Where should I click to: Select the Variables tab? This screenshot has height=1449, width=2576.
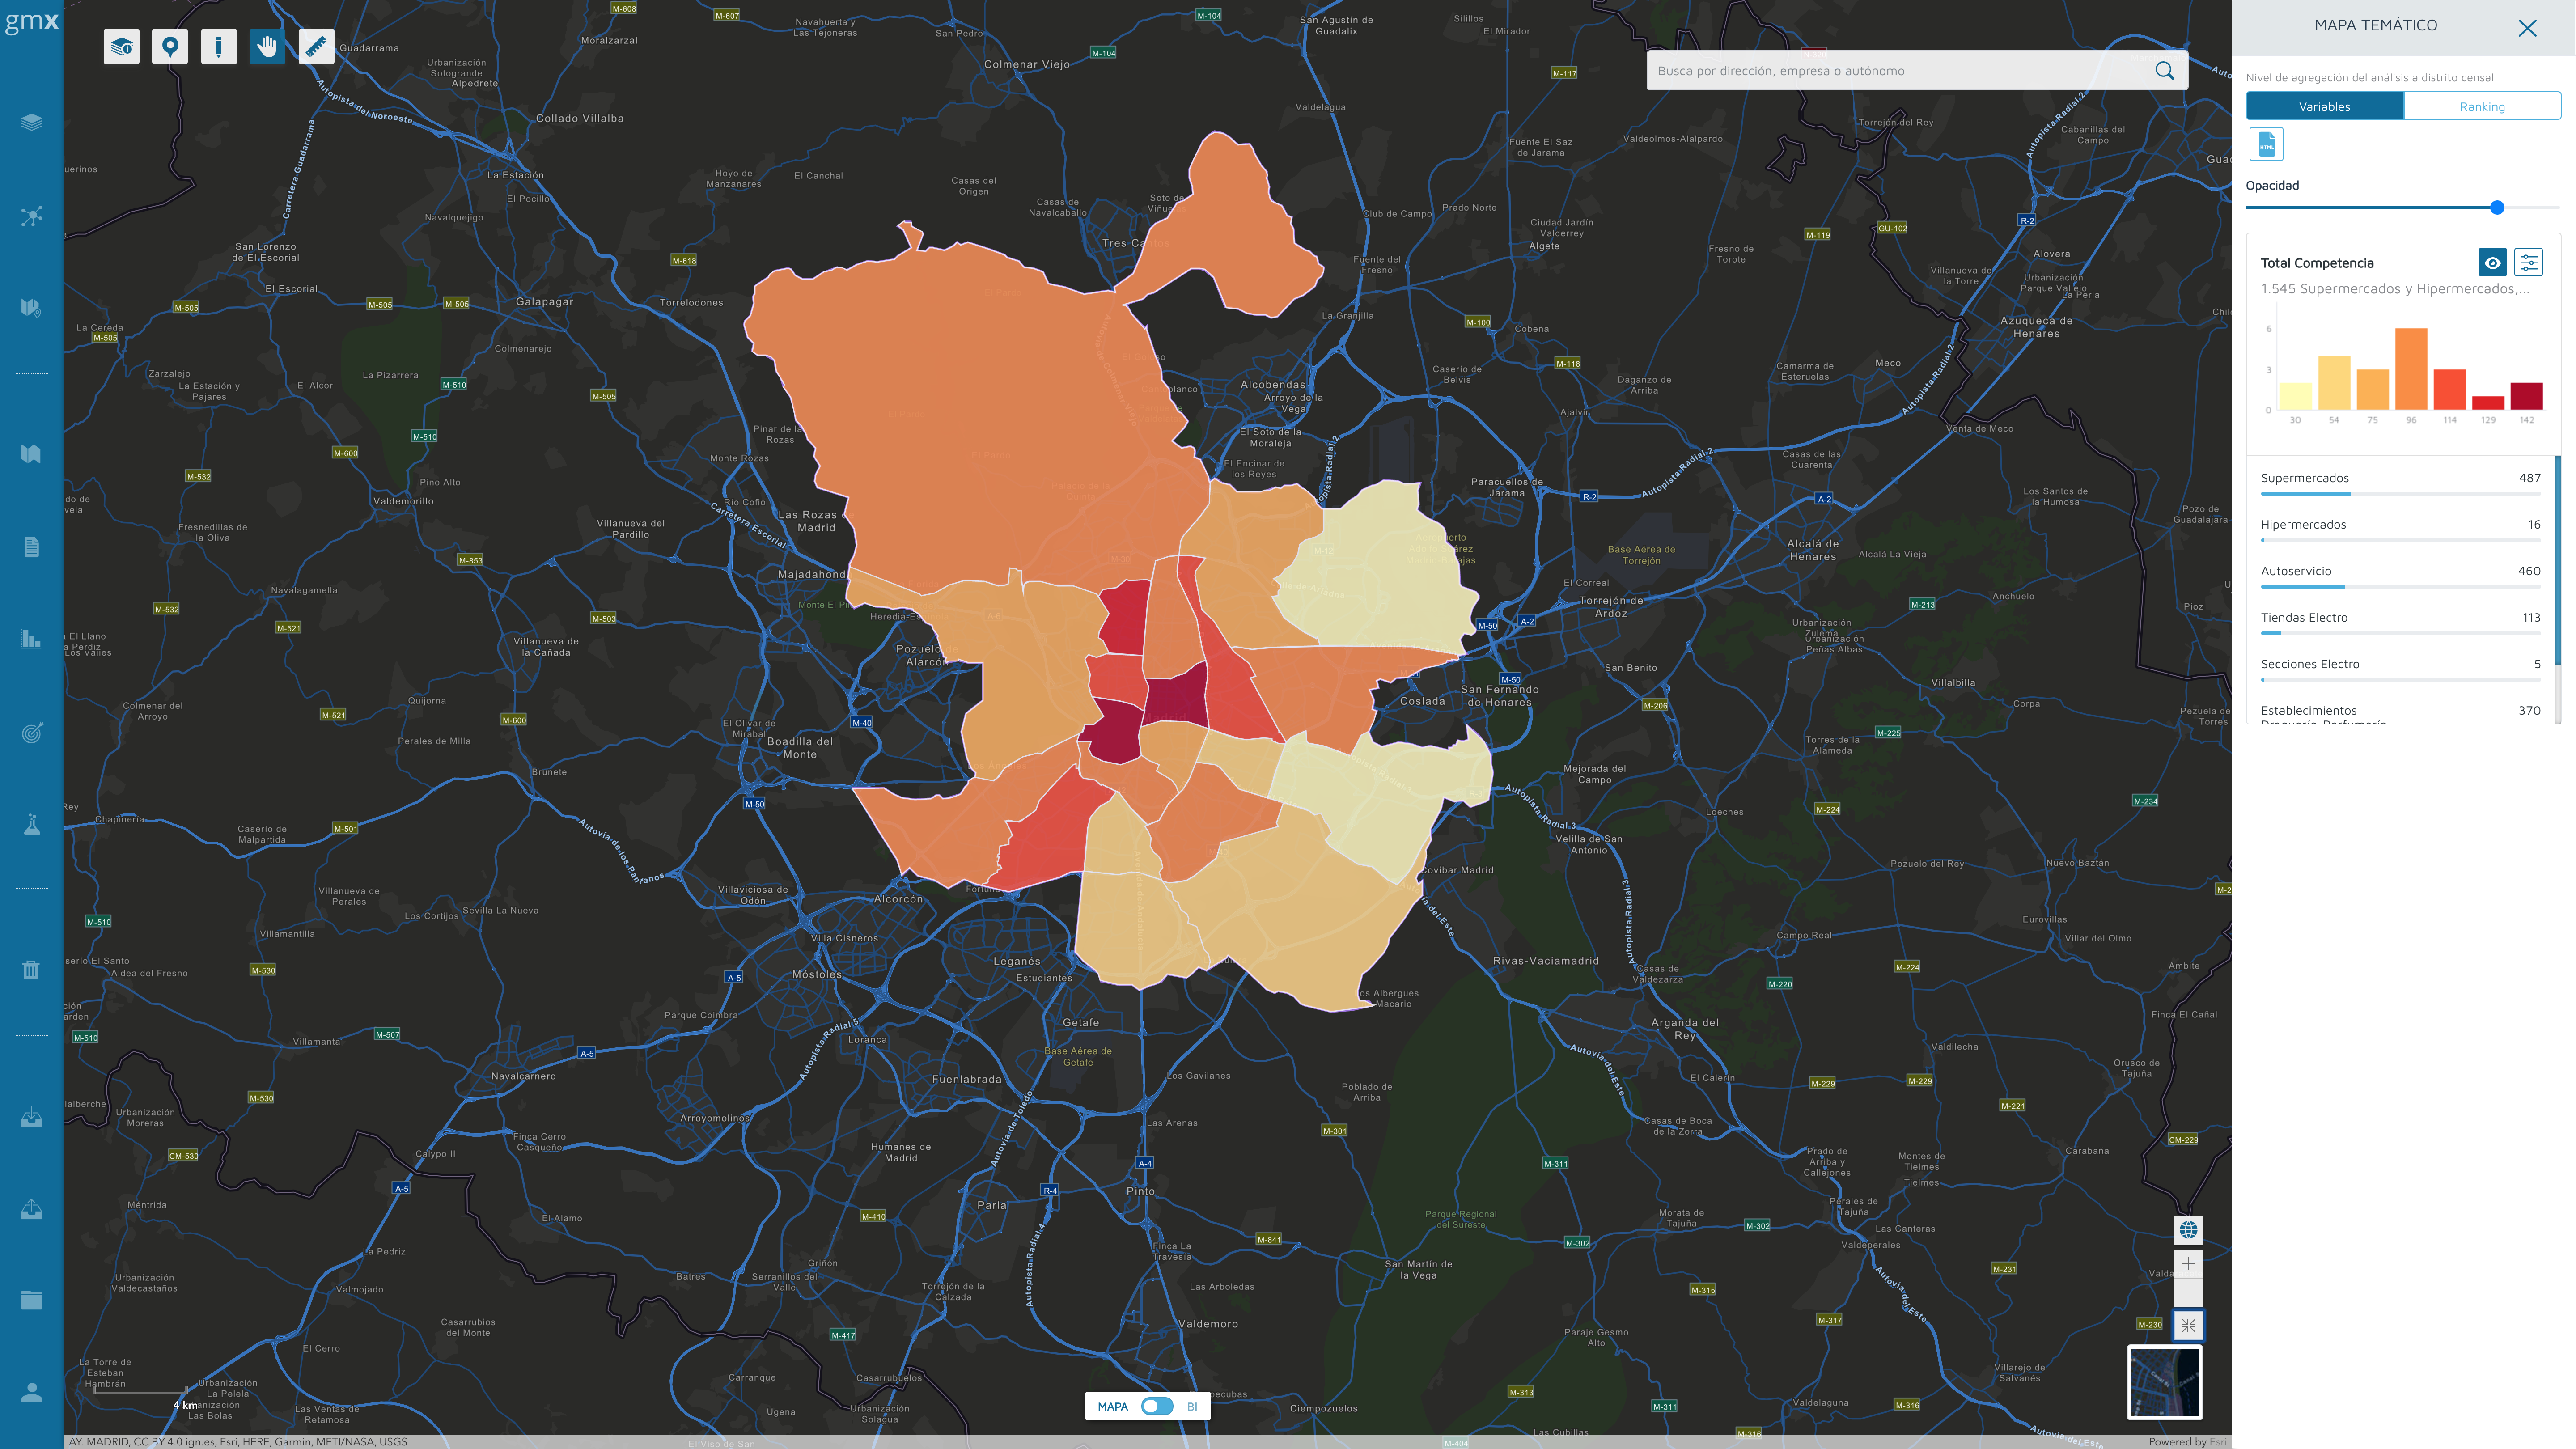[x=2324, y=107]
